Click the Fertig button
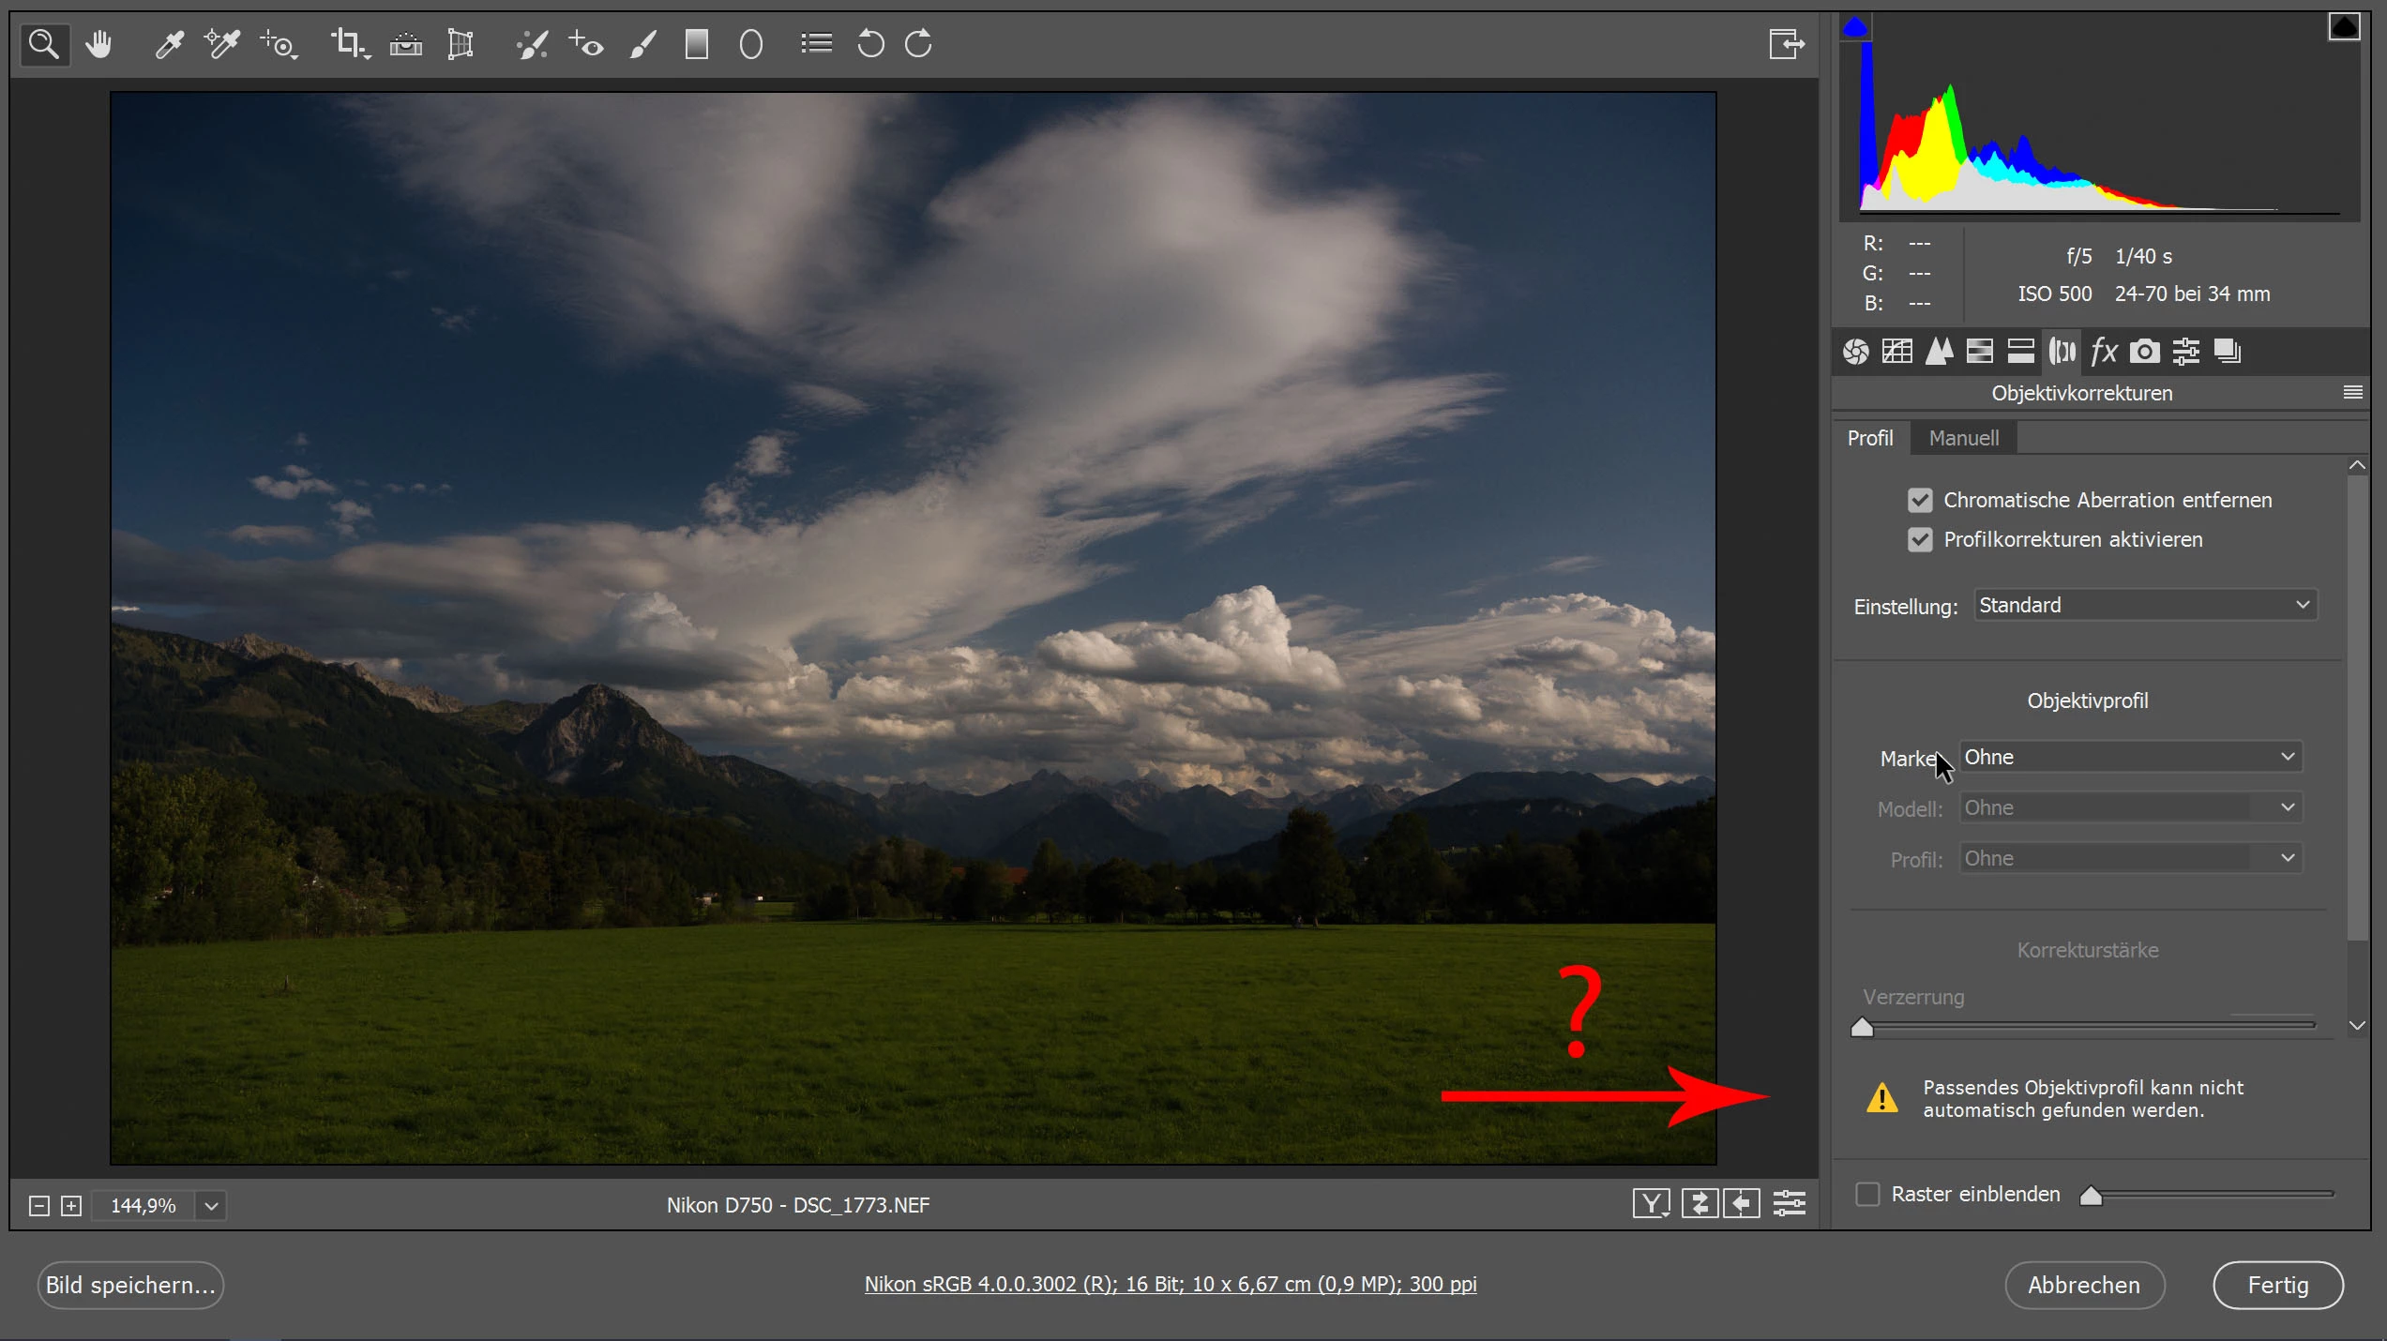 pyautogui.click(x=2277, y=1285)
